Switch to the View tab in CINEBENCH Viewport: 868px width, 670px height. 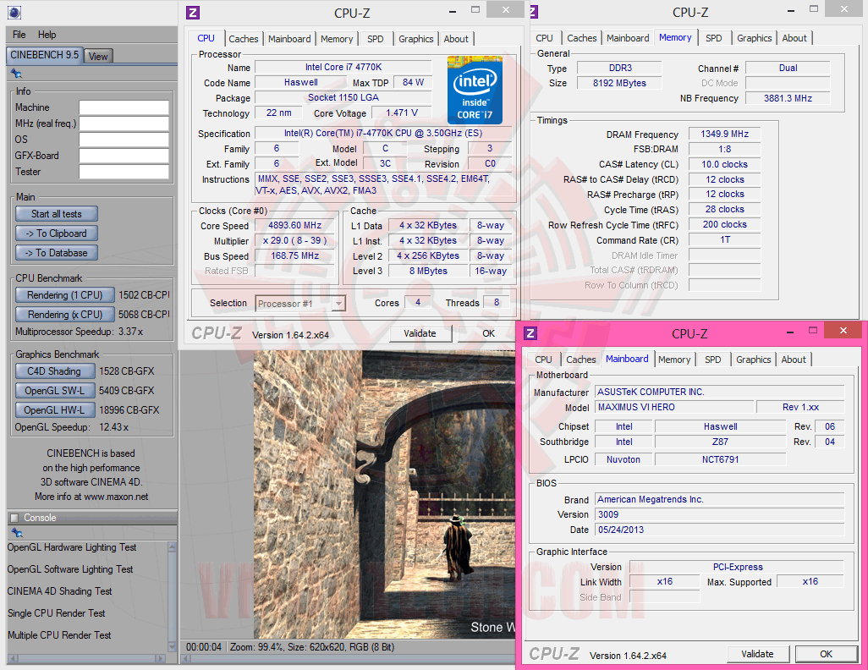(98, 57)
